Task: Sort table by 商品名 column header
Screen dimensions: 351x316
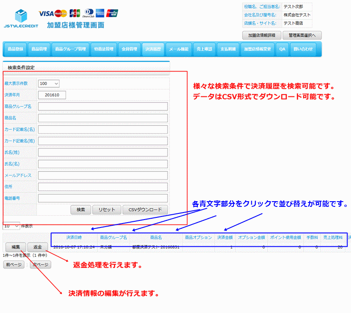Action: (156, 238)
